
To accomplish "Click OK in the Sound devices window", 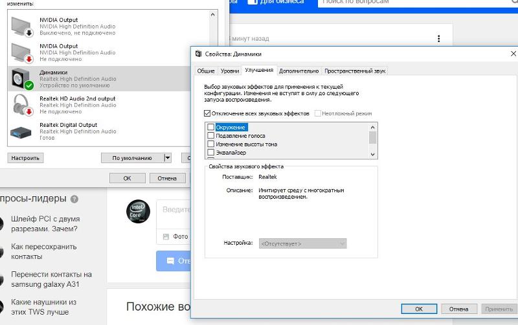I will 127,178.
